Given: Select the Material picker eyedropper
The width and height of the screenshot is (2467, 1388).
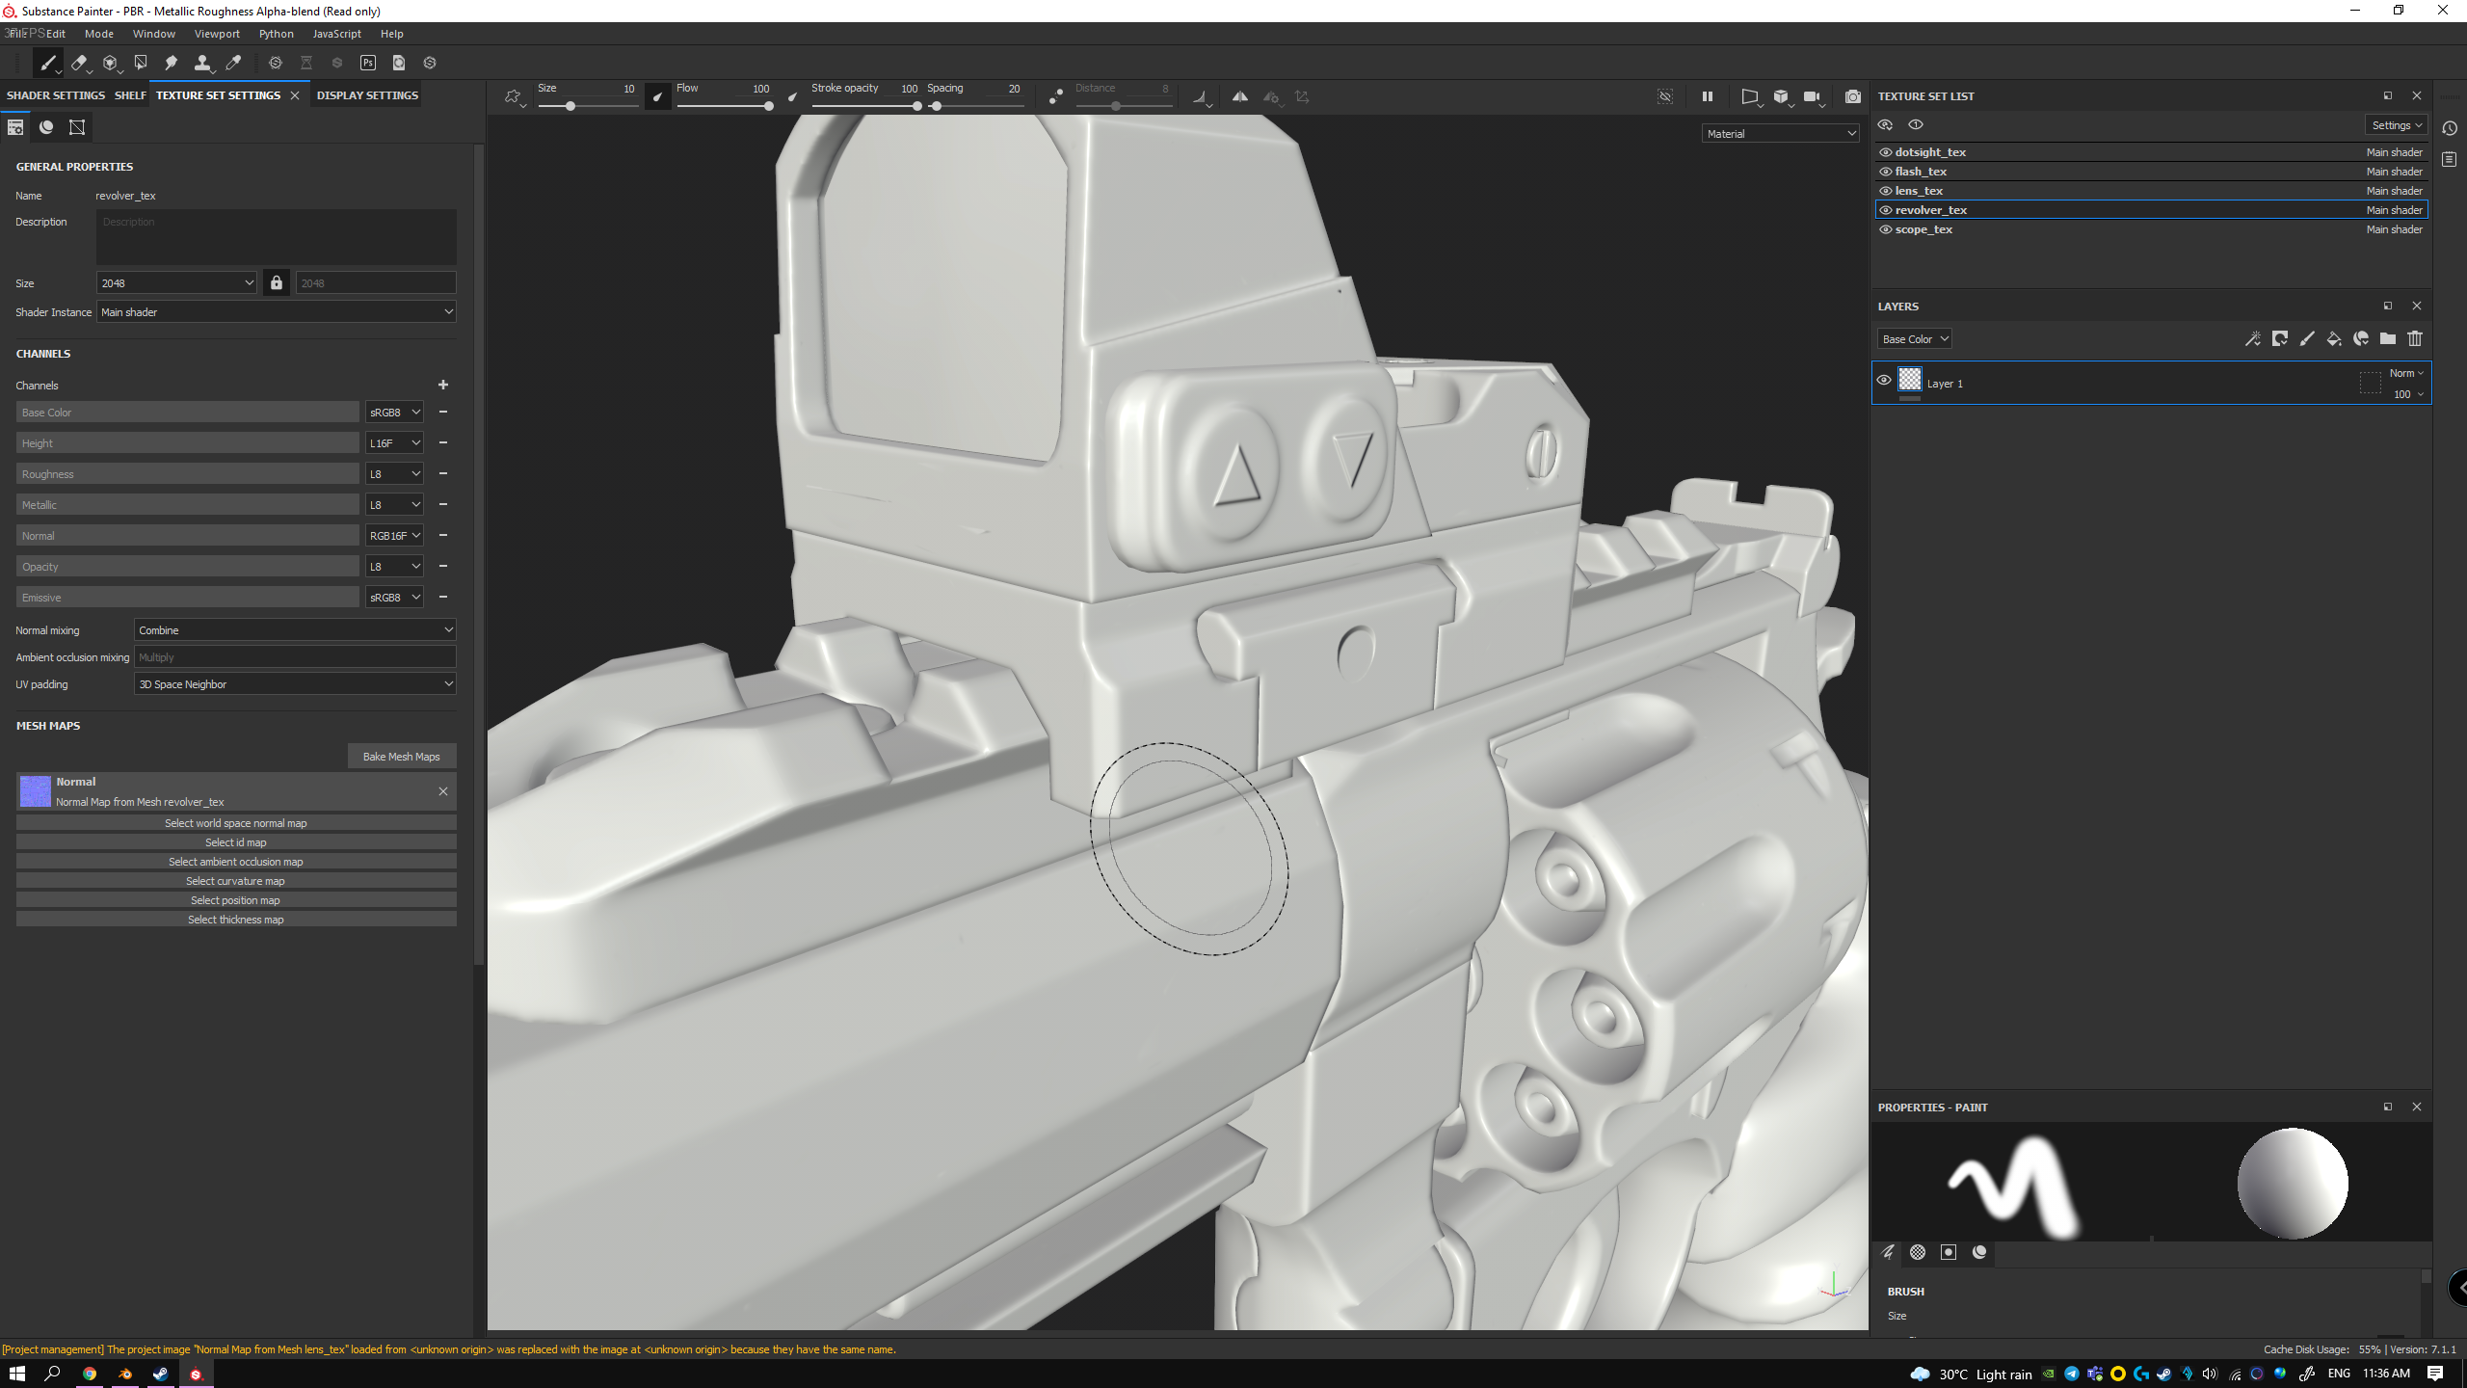Looking at the screenshot, I should click(x=232, y=64).
